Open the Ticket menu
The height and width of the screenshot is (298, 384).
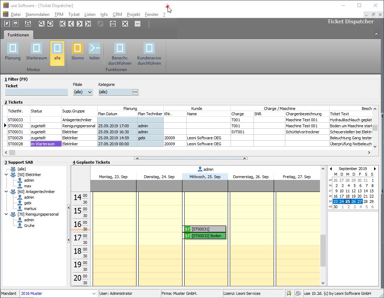click(x=74, y=14)
